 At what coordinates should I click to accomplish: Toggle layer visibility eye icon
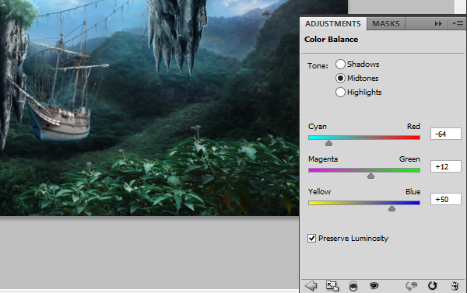coord(374,286)
